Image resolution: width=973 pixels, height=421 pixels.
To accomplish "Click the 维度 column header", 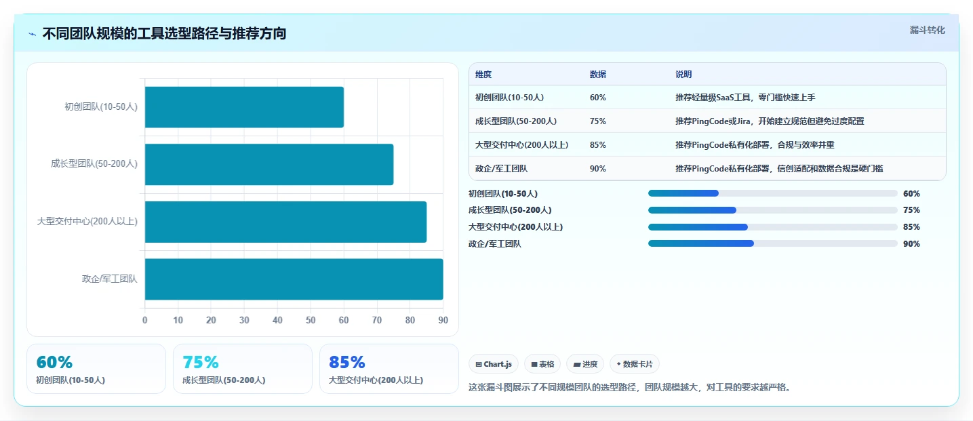I will pos(483,75).
